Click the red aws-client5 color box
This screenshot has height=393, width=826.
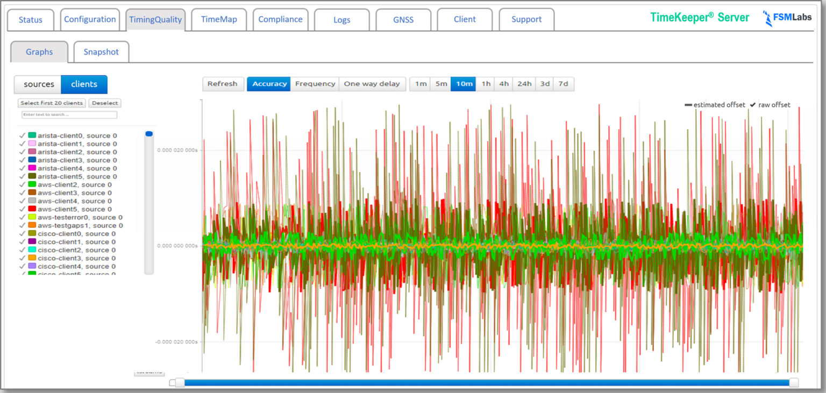[32, 209]
